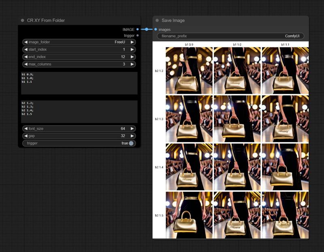Click the text box listing b1 values
Viewport: 324px width, 252px height.
pyautogui.click(x=79, y=83)
